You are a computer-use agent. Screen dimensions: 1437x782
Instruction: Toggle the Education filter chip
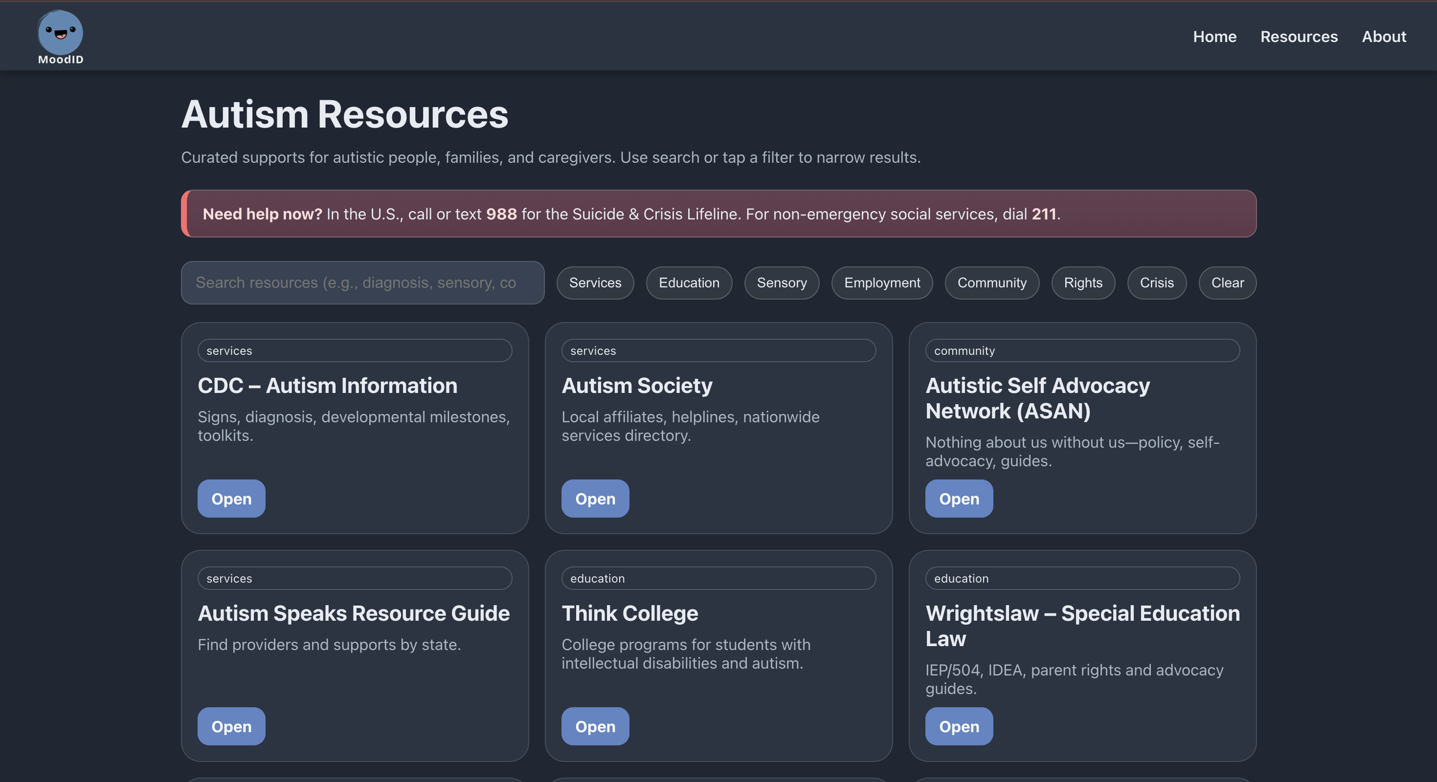pyautogui.click(x=688, y=282)
